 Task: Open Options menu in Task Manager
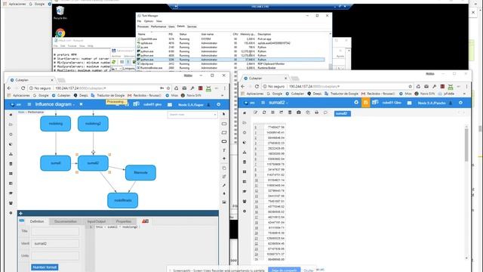[x=149, y=21]
